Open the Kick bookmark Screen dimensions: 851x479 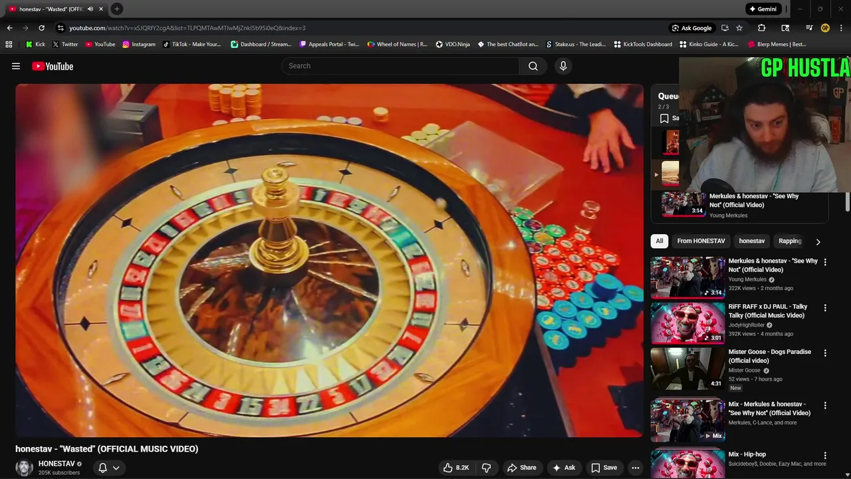click(35, 44)
